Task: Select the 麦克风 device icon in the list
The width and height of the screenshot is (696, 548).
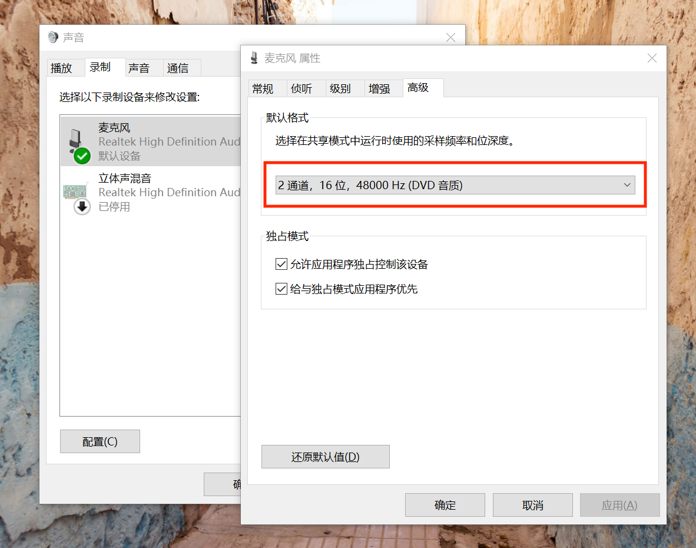Action: point(76,138)
